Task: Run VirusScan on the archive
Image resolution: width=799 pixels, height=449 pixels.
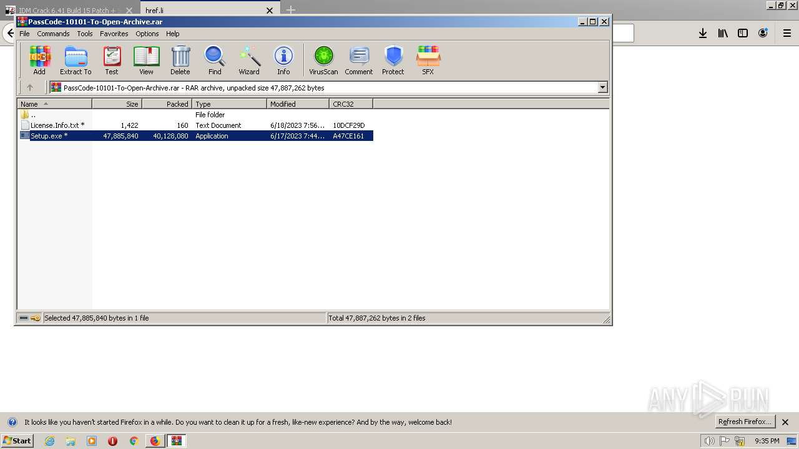Action: 323,60
